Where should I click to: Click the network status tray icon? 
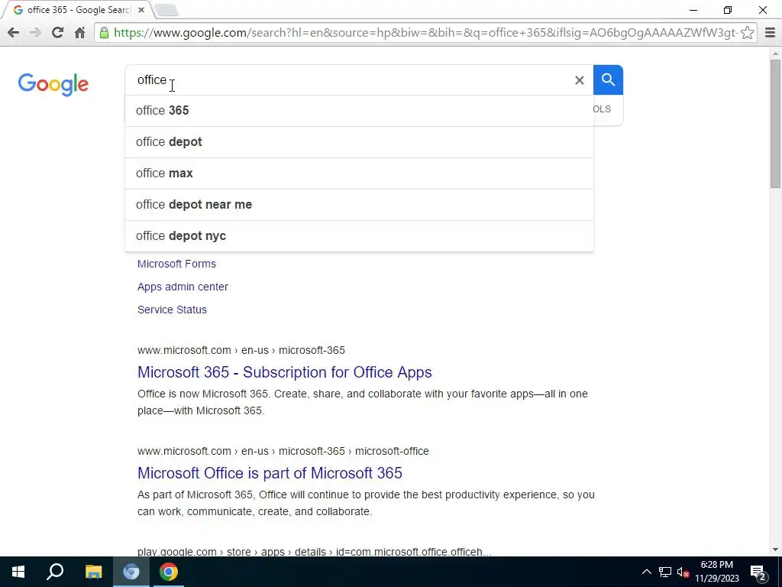coord(665,572)
